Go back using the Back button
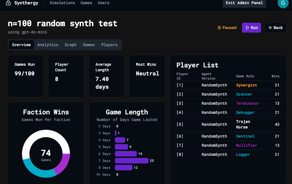Viewport: 292px width, 184px height. [275, 28]
